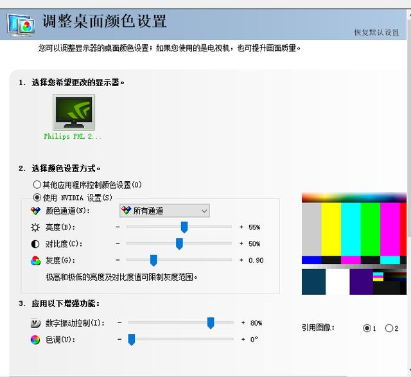Click the green bar in reference image
The image size is (411, 377).
tap(371, 229)
